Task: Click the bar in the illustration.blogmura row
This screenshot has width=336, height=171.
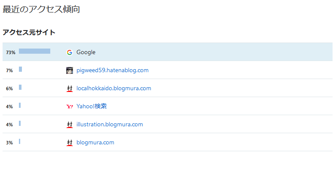Action: click(x=20, y=123)
